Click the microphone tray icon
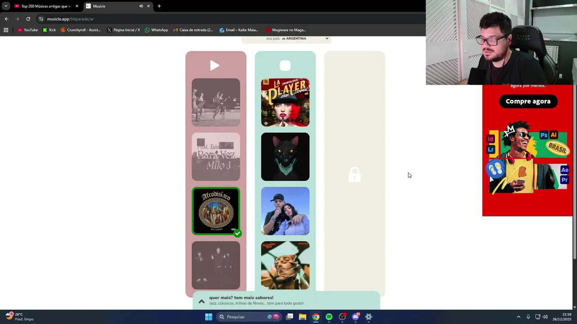Viewport: 577px width, 324px height. click(528, 317)
